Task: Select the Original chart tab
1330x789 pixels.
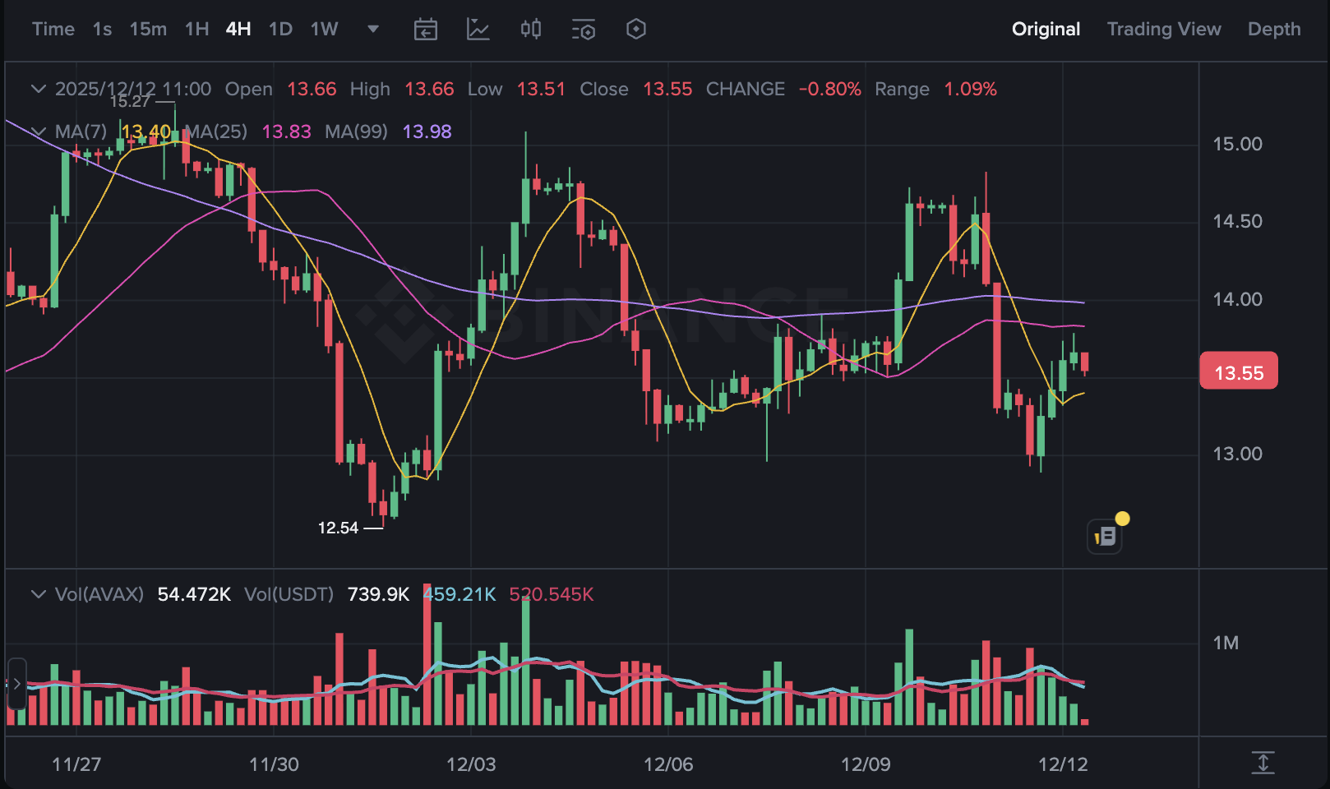Action: tap(1046, 30)
